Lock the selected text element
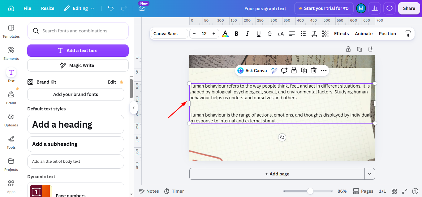 (x=294, y=71)
